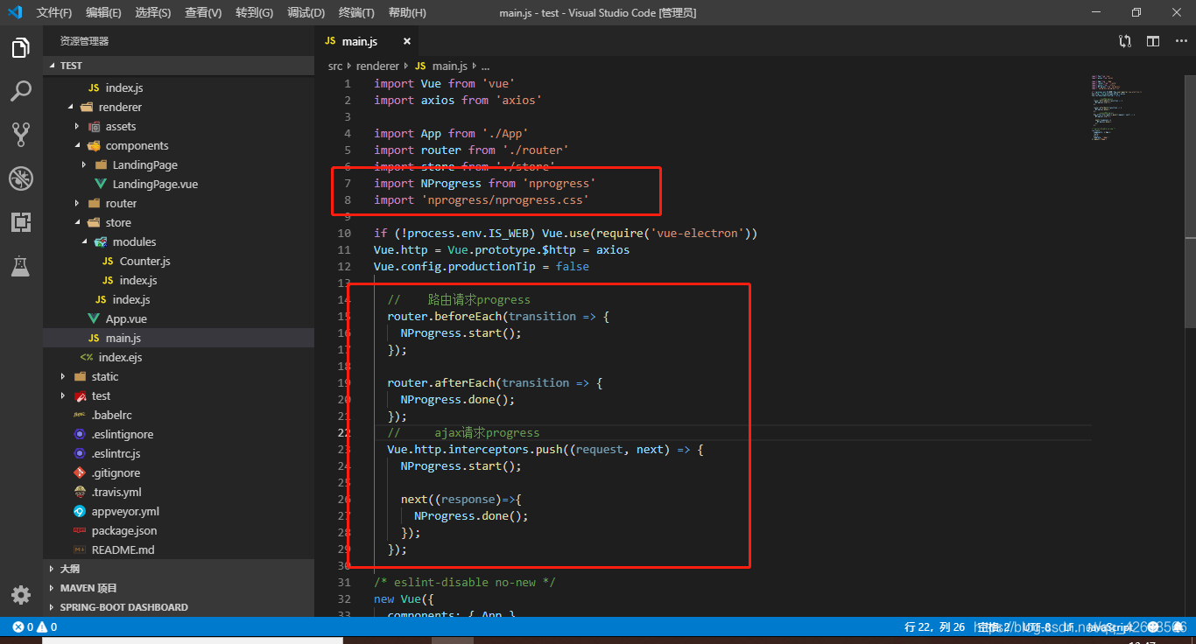Click renderer in the breadcrumb path
1196x644 pixels.
click(377, 66)
